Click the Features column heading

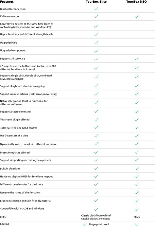pyautogui.click(x=7, y=2)
